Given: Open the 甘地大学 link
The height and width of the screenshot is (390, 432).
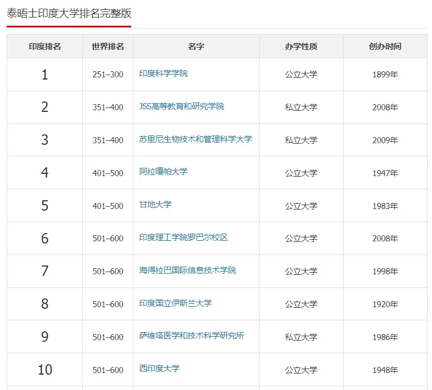Looking at the screenshot, I should coord(155,205).
